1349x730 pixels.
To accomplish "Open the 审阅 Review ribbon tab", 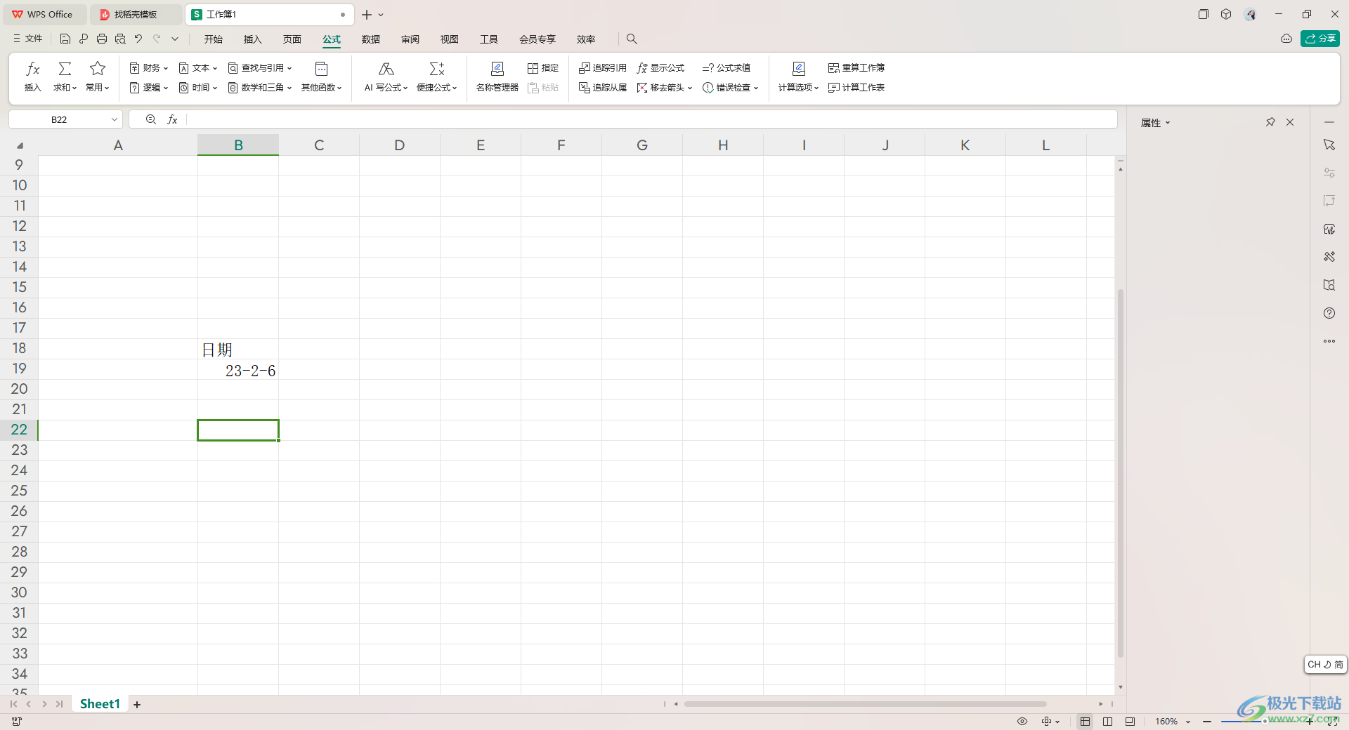I will click(410, 39).
